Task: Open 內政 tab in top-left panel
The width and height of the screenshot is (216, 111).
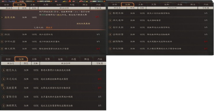Action: [98, 5]
